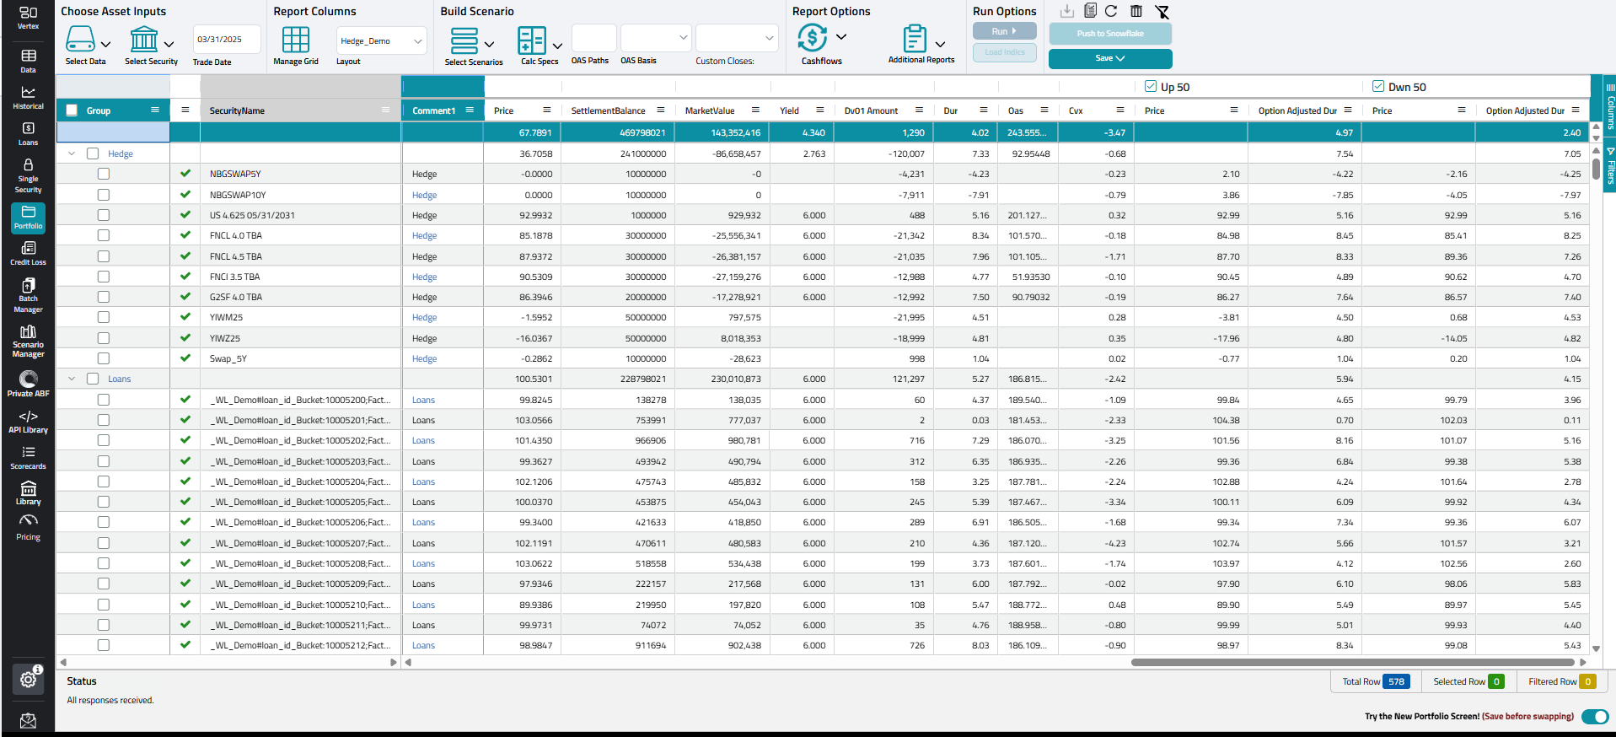Open the Select Data dropdown arrow
1616x737 pixels.
click(x=105, y=44)
